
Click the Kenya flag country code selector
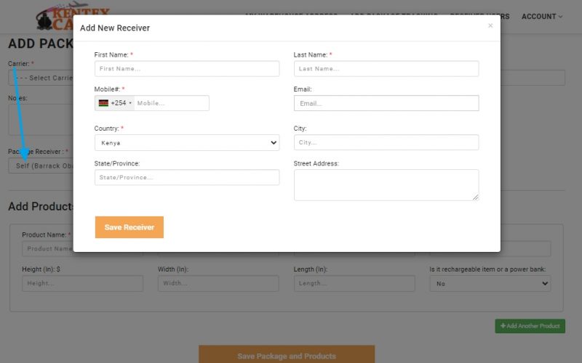[115, 103]
